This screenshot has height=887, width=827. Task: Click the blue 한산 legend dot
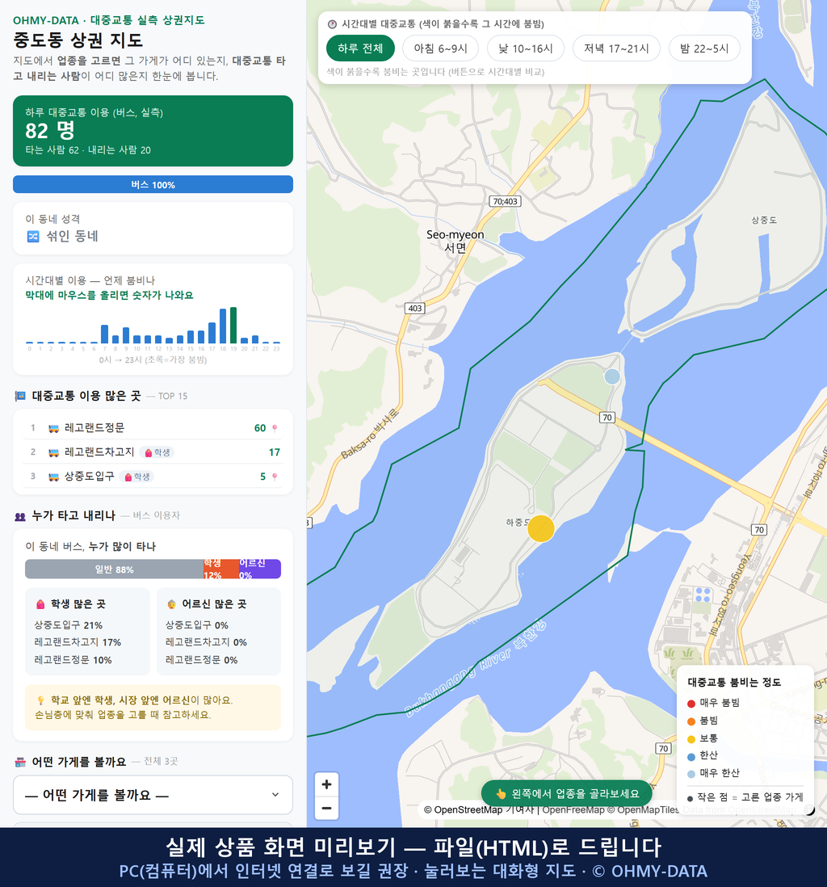pos(691,757)
